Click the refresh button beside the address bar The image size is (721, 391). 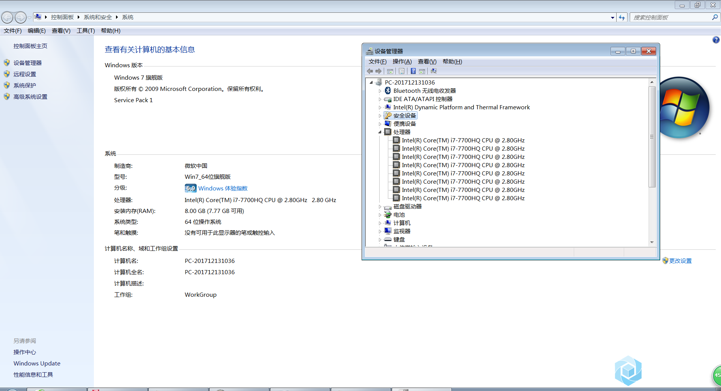tap(622, 18)
